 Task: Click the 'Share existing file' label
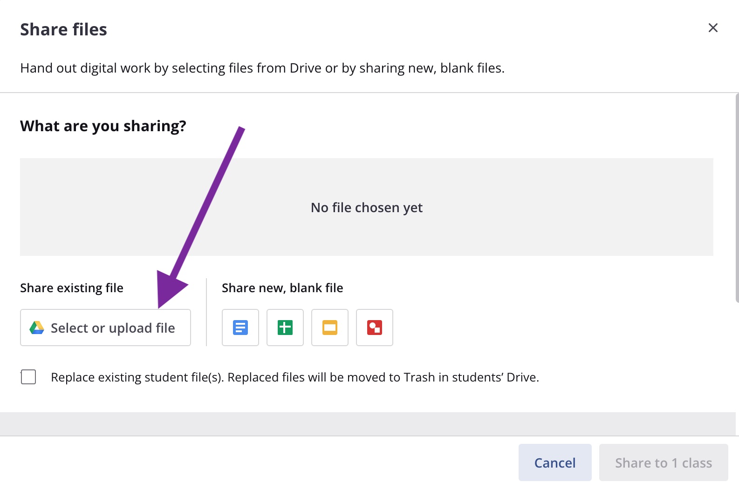tap(72, 288)
